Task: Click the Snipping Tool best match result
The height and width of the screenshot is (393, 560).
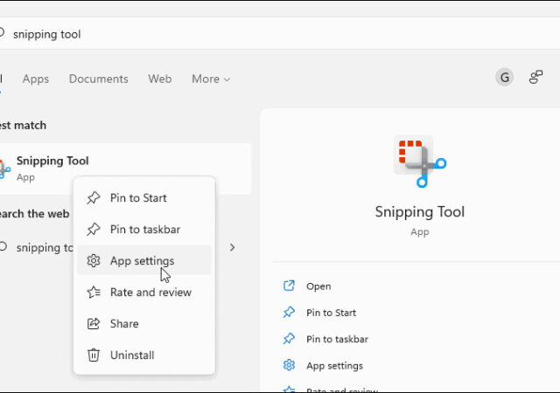Action: point(125,169)
